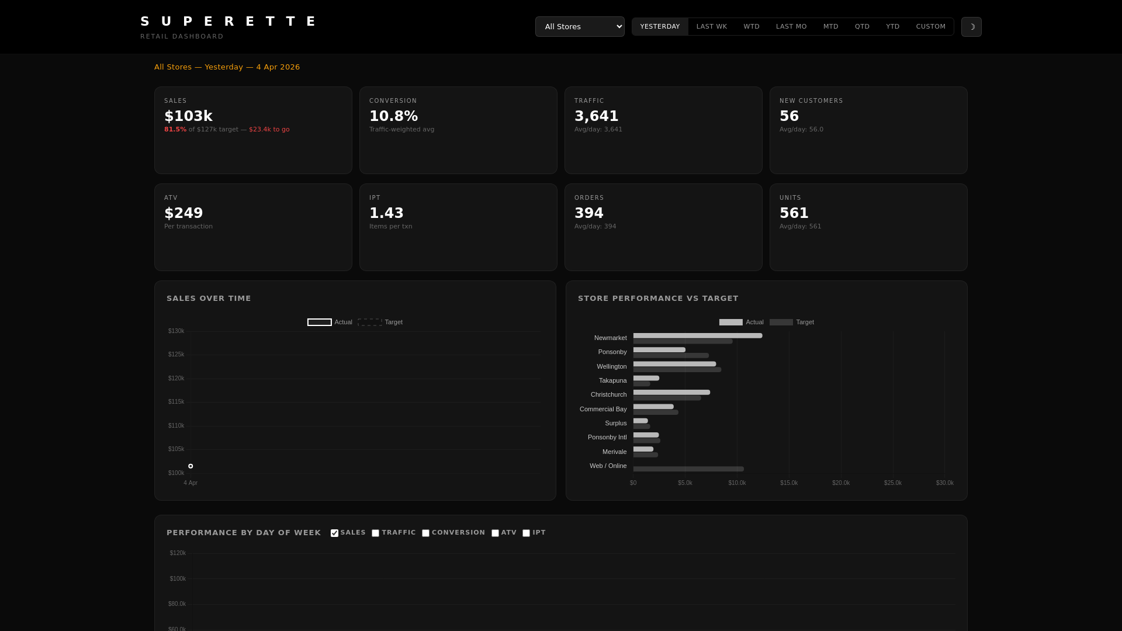Click the "Takapuna" store label

coord(612,381)
